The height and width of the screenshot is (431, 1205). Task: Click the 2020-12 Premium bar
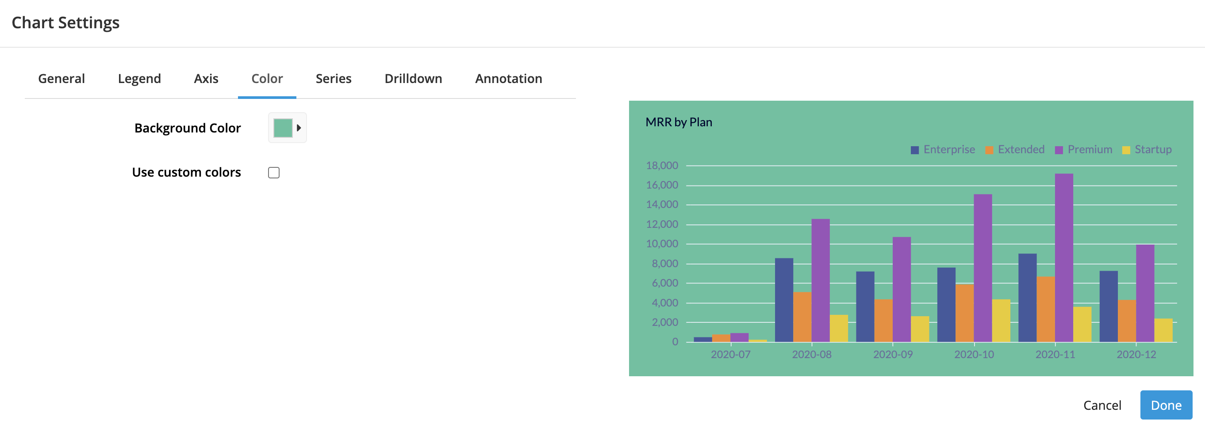click(1145, 293)
